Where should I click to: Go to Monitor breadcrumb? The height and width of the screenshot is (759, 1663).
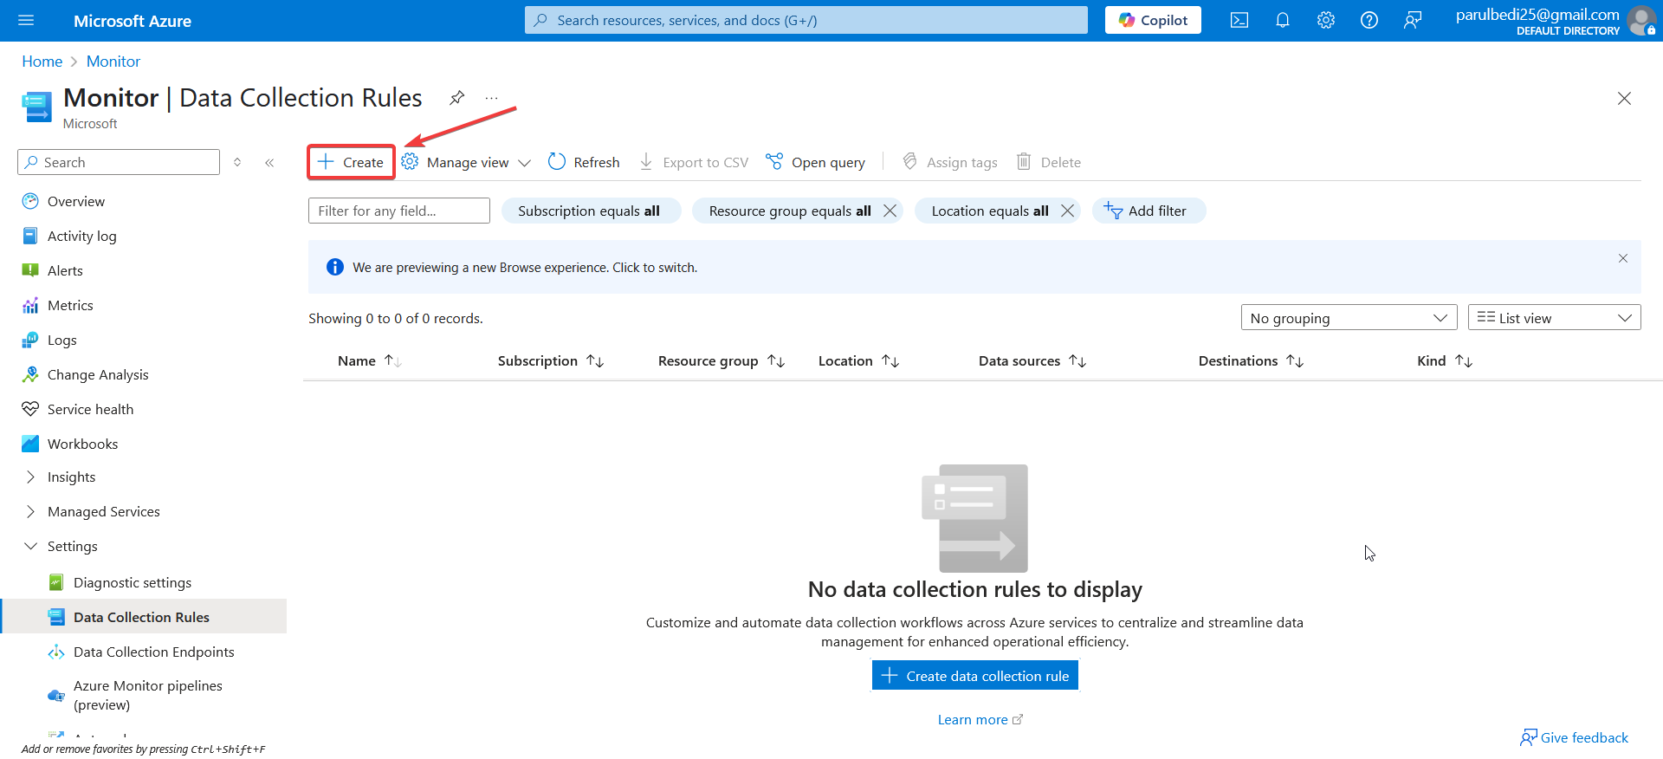point(113,62)
